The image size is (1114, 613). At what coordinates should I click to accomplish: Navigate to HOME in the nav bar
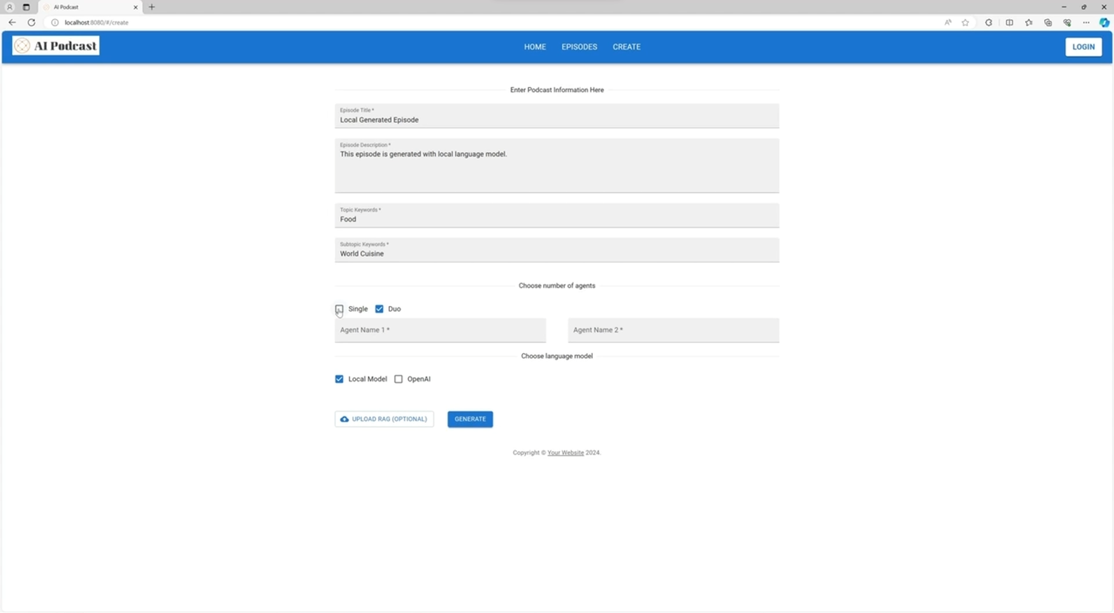(535, 47)
